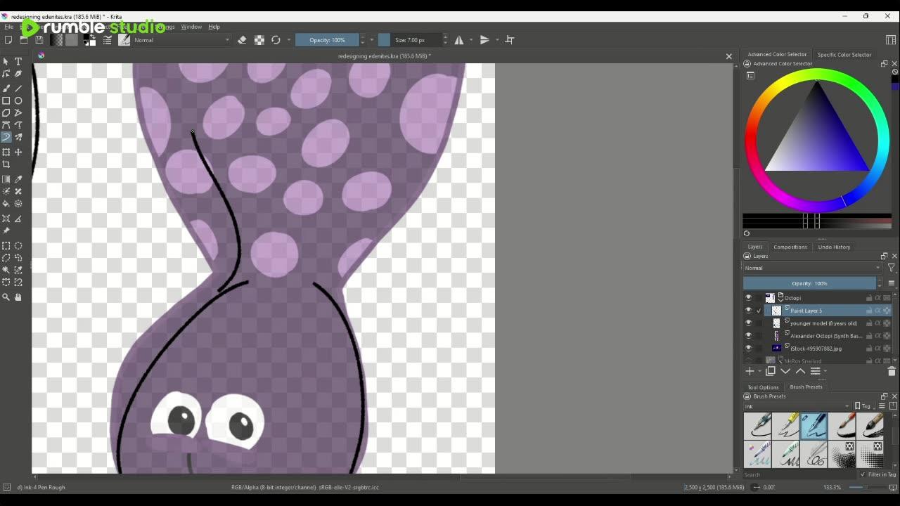Move layer down with arrow button
Screen dimensions: 900x506
coord(785,371)
